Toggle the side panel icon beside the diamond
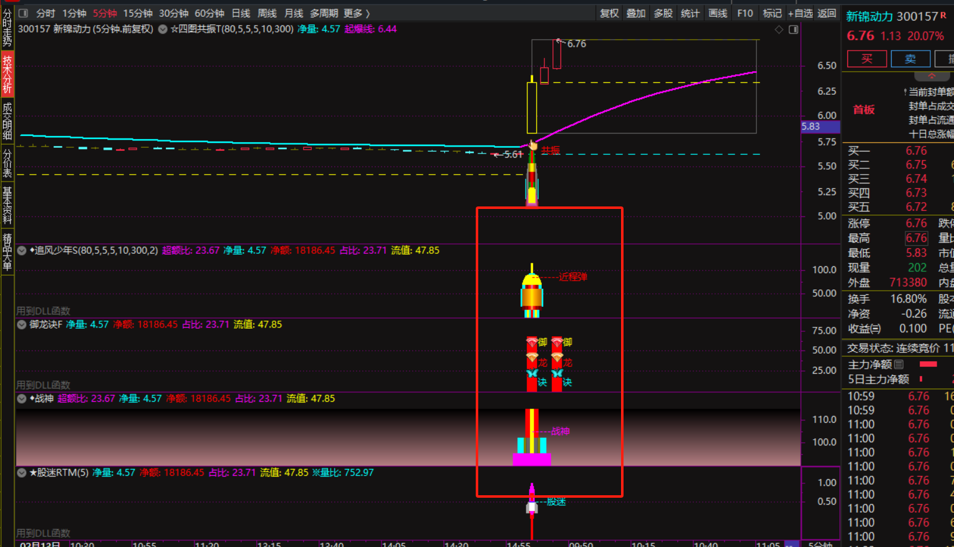This screenshot has height=547, width=954. tap(793, 29)
